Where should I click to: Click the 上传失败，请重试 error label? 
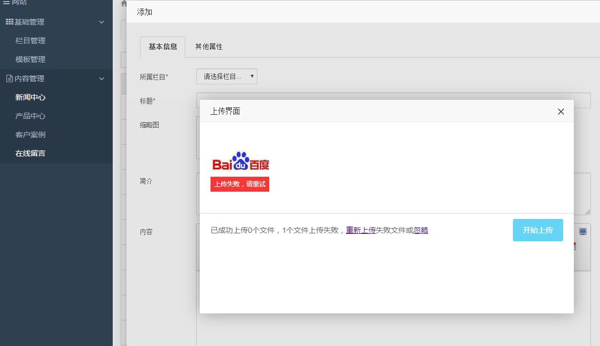point(239,184)
